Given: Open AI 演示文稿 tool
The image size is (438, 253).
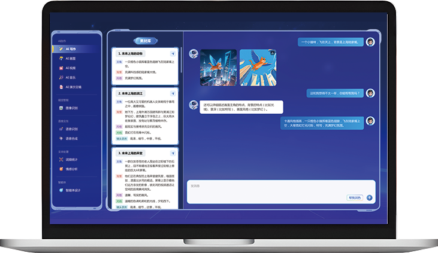Looking at the screenshot, I should pyautogui.click(x=70, y=87).
